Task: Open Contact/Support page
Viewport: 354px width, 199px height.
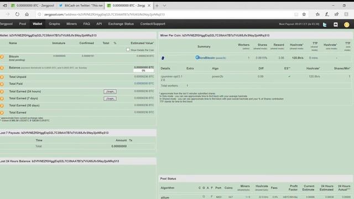Action: point(153,24)
